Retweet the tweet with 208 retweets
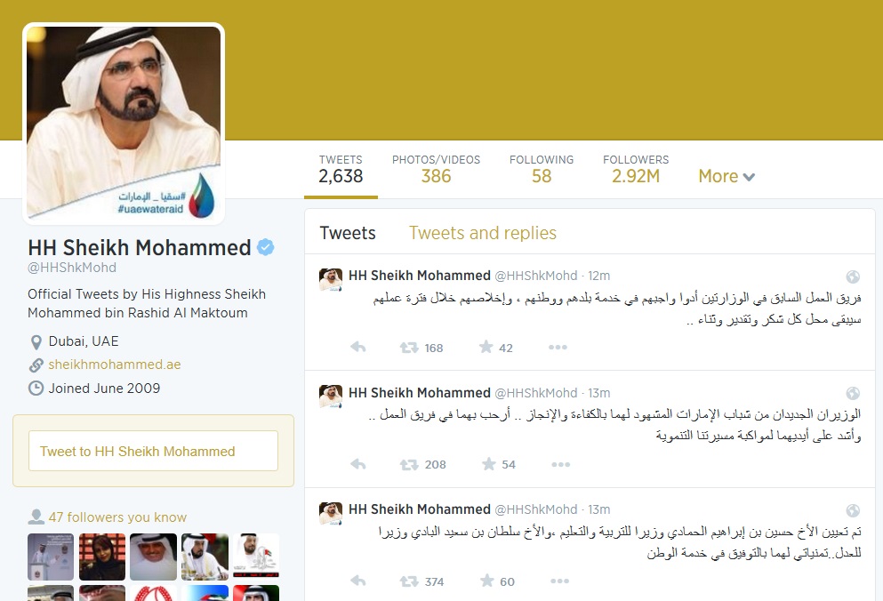The image size is (883, 601). [x=409, y=465]
